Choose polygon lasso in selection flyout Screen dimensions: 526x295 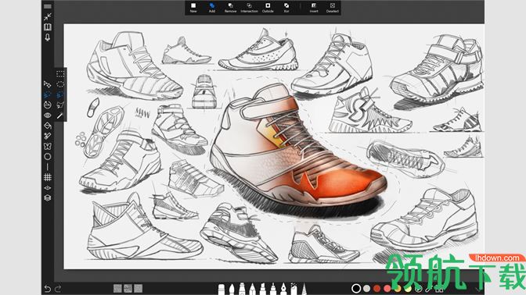click(60, 105)
